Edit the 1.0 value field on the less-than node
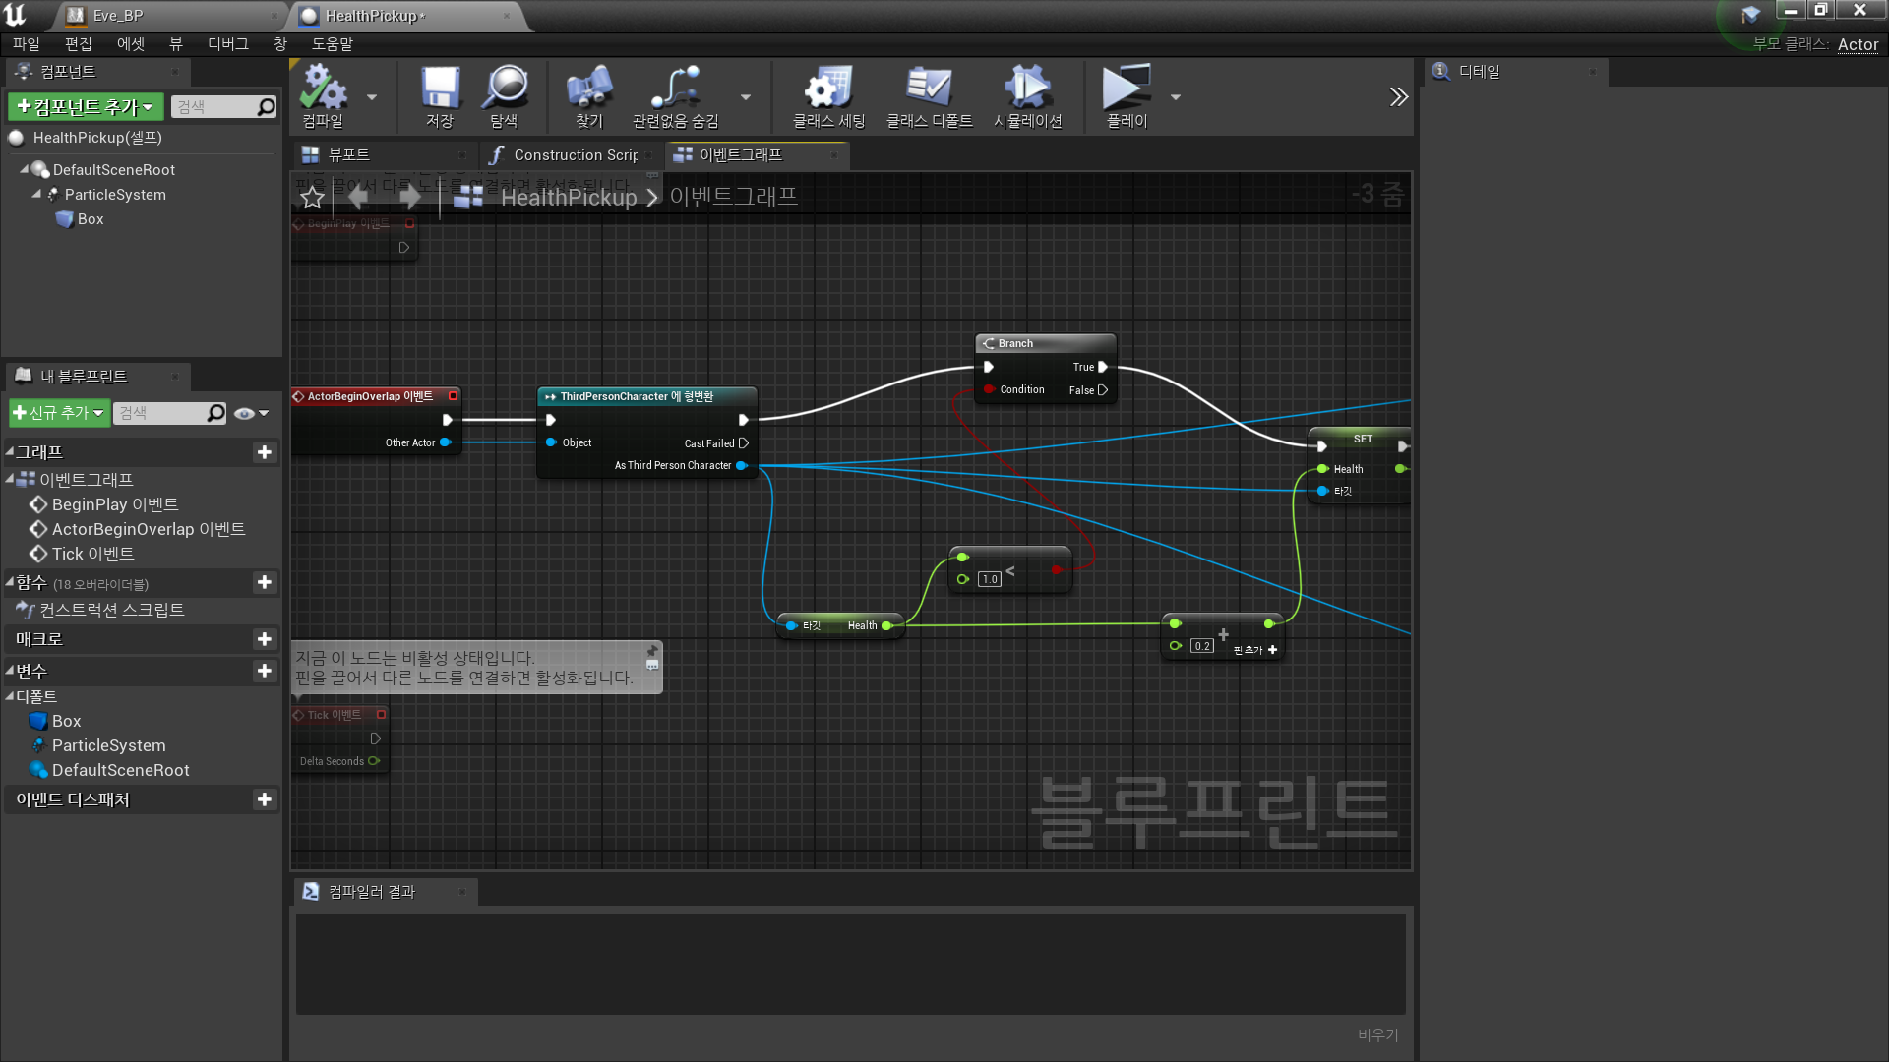The width and height of the screenshot is (1889, 1062). (989, 579)
